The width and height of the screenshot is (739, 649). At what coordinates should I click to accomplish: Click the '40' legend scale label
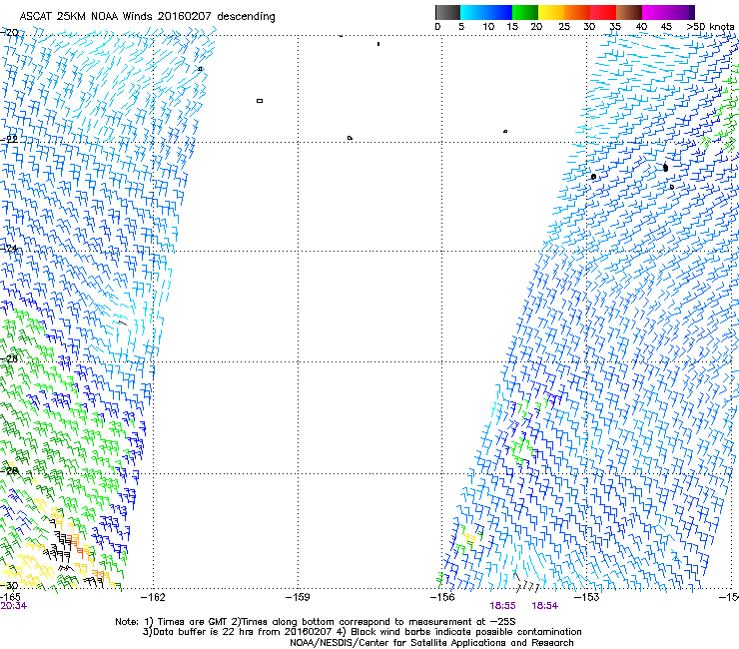(641, 26)
